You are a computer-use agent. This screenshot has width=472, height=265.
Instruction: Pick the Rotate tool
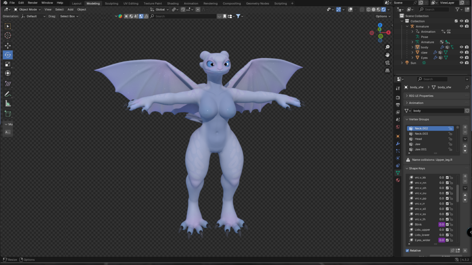(x=8, y=55)
